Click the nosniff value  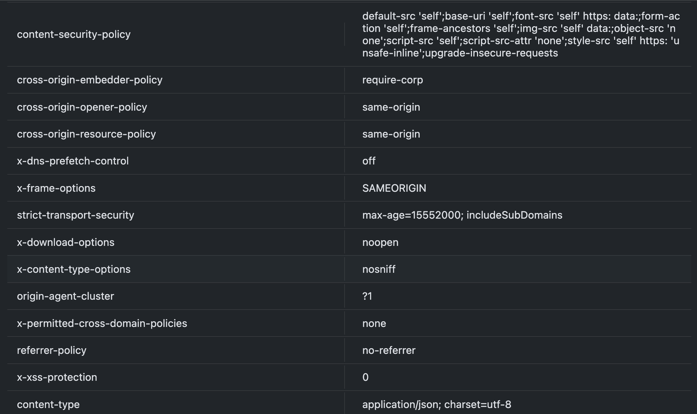[x=379, y=269]
